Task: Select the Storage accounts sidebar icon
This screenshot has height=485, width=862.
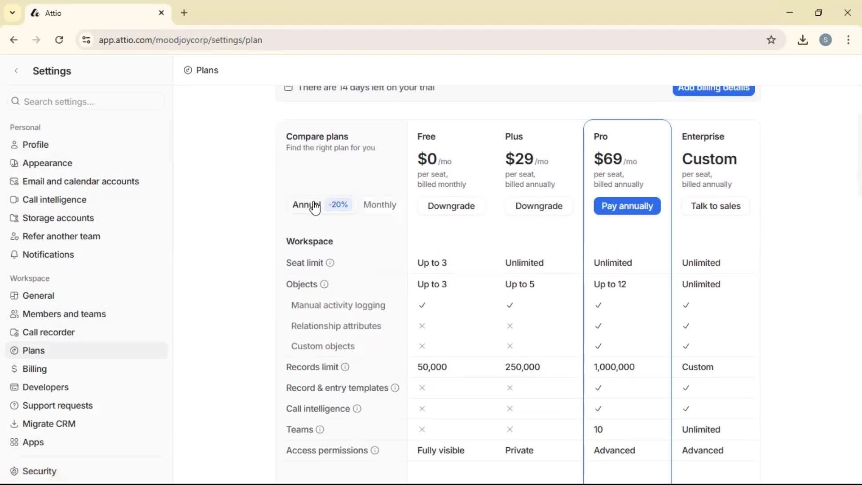Action: pyautogui.click(x=14, y=218)
